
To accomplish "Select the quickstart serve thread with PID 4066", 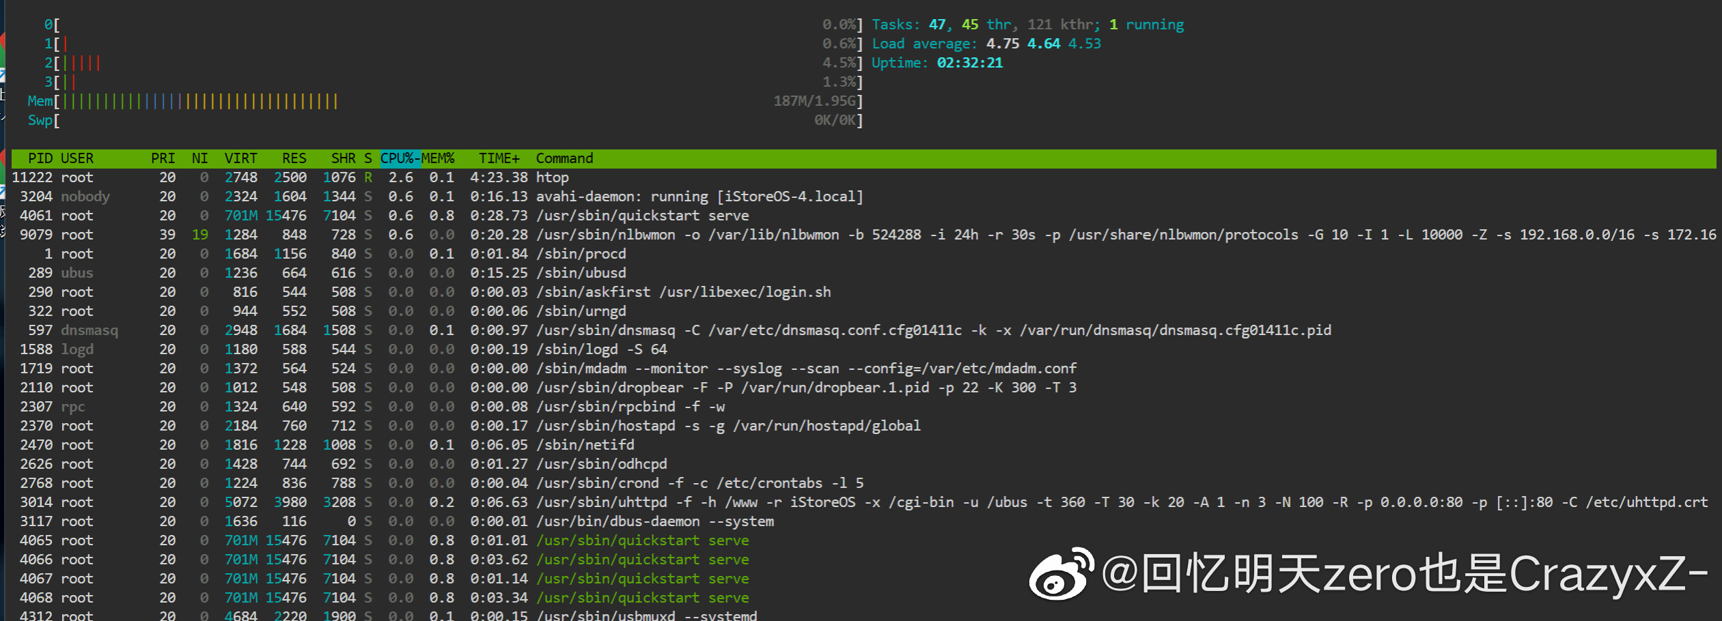I will pyautogui.click(x=642, y=560).
